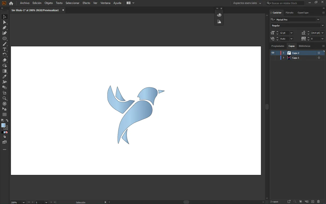Expand Capa 2 layer contents

tap(283, 53)
